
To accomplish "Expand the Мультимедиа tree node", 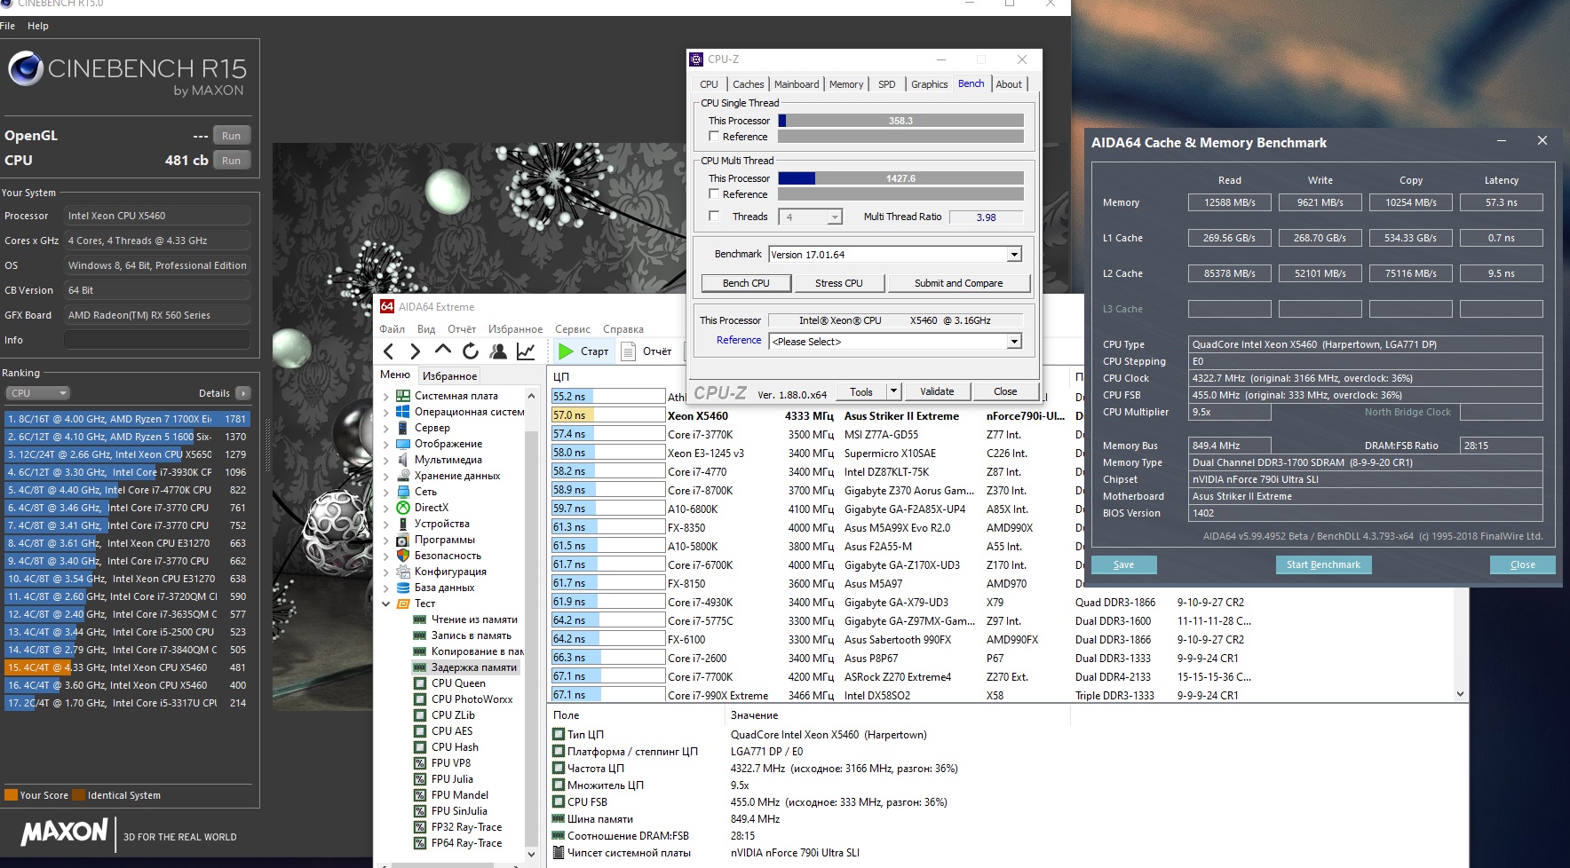I will pyautogui.click(x=386, y=460).
